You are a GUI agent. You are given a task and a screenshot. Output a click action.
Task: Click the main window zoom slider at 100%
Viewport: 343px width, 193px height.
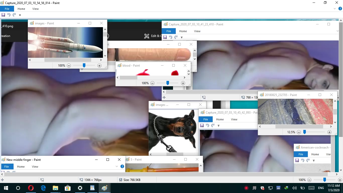click(325, 180)
